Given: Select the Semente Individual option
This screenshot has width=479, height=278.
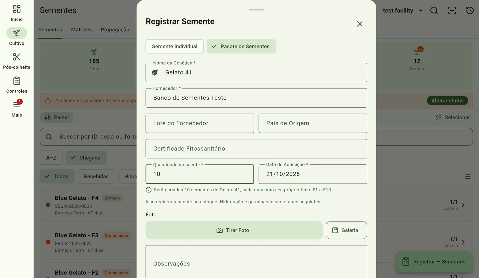Looking at the screenshot, I should pos(175,46).
